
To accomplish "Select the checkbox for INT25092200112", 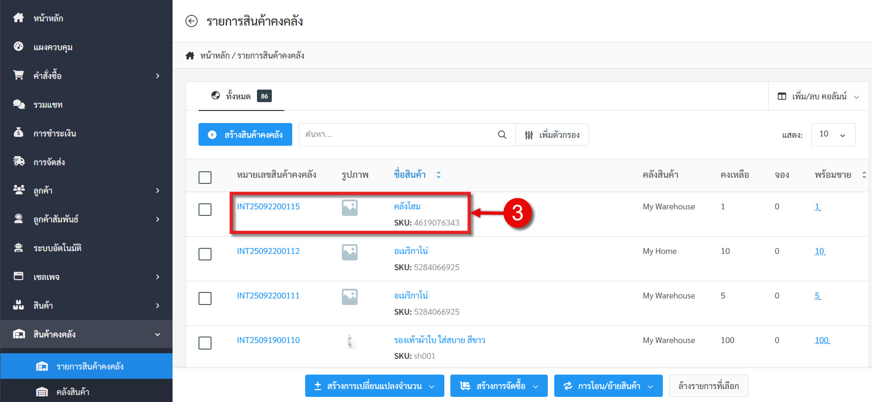I will tap(205, 254).
